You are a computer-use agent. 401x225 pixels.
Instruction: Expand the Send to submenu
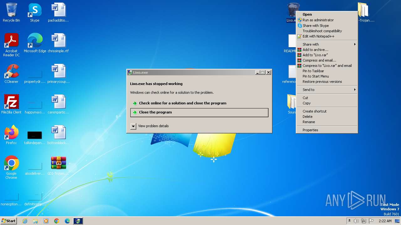point(327,90)
